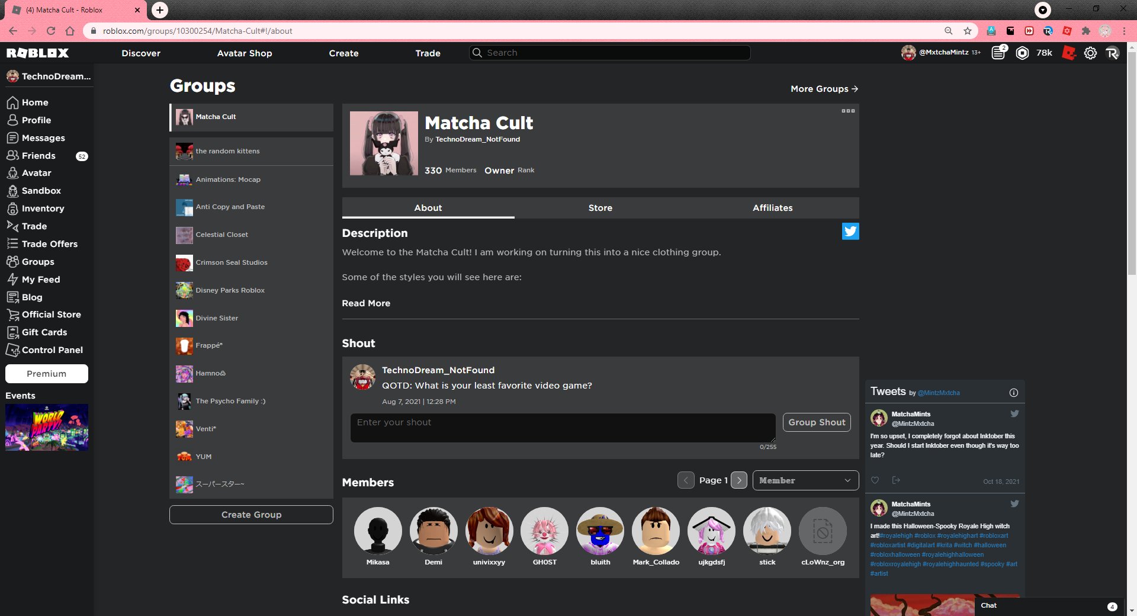Open Chrome's three-dot menu
1137x616 pixels.
(x=1124, y=31)
